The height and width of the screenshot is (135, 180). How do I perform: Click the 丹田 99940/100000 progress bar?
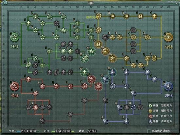63,131
